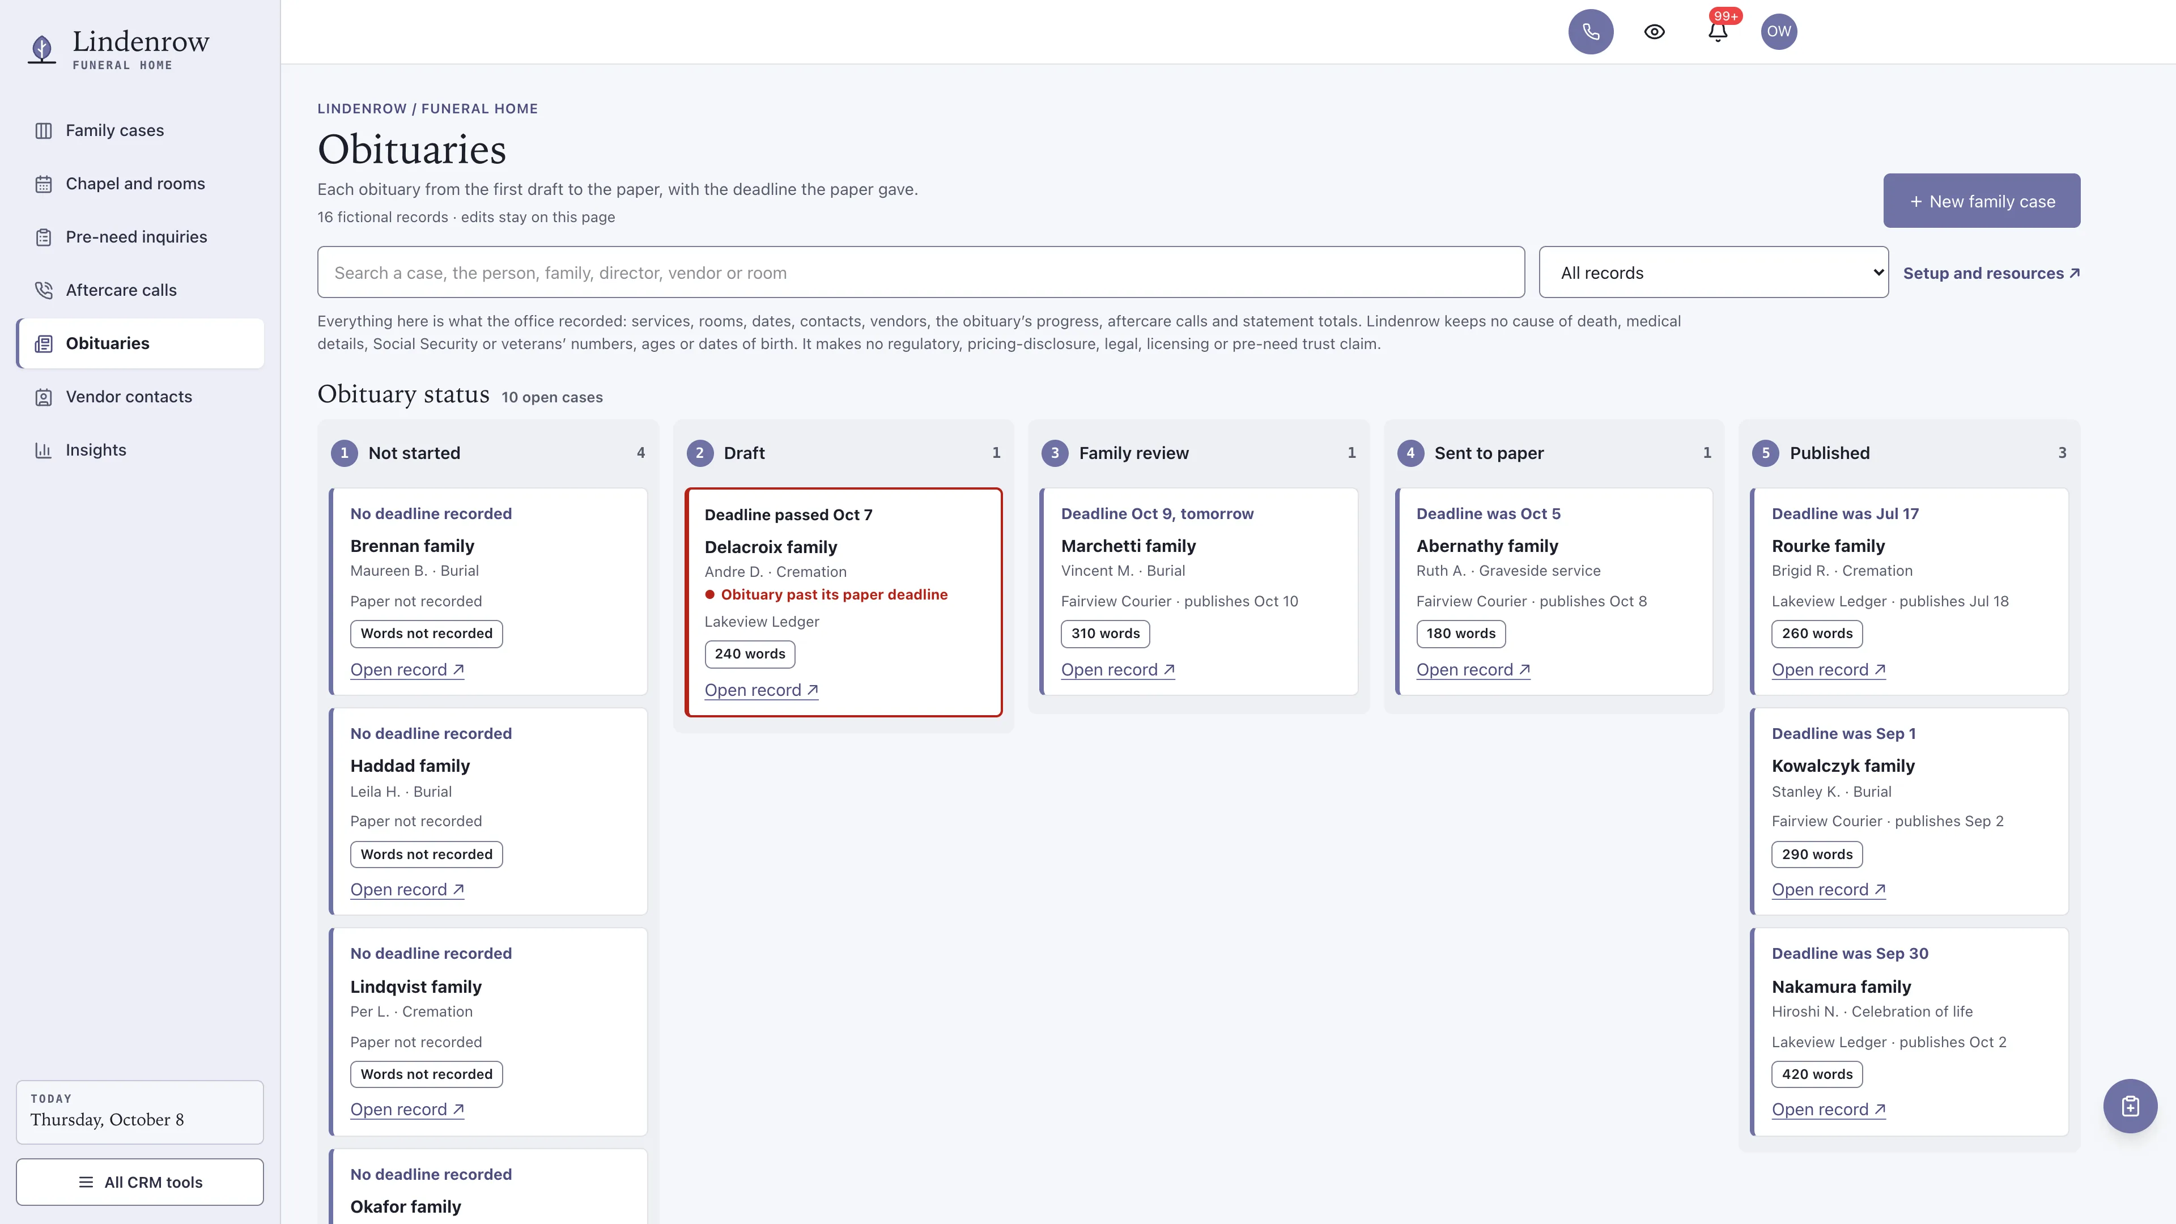Click the arrow icon beside Setup and resources
Screen dimensions: 2176x1224
tap(2075, 273)
